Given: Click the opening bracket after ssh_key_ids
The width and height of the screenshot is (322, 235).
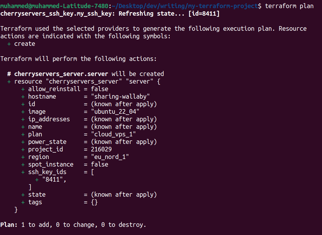Looking at the screenshot, I should [x=93, y=172].
